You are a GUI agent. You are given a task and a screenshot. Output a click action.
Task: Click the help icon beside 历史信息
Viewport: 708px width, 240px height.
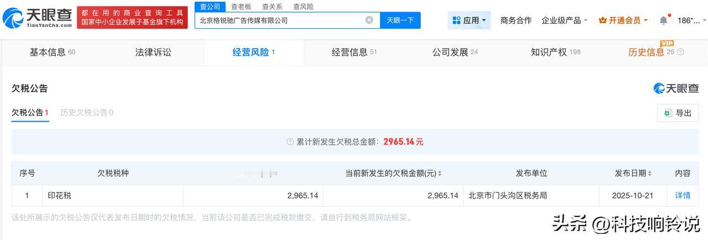[680, 52]
